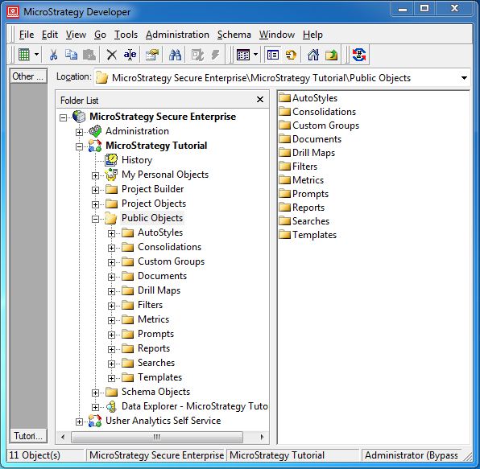Open the Properties icon in toolbar

[152, 55]
